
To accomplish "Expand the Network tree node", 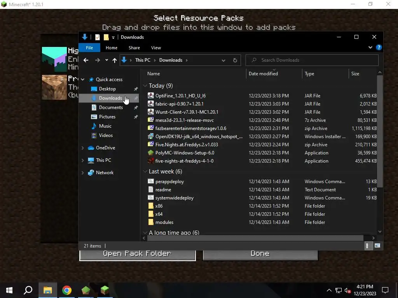I will coord(83,173).
